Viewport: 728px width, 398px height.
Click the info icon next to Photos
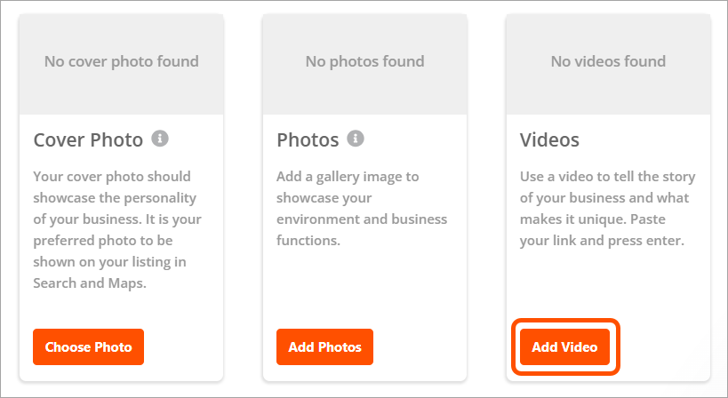[356, 139]
